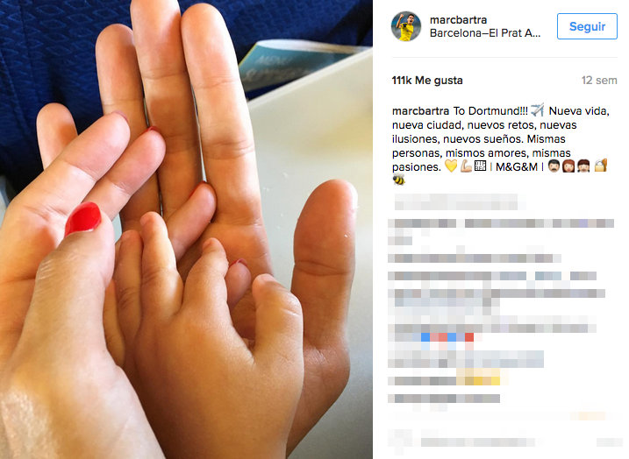The image size is (629, 459).
Task: Click the woman face emoji
Action: 568,166
